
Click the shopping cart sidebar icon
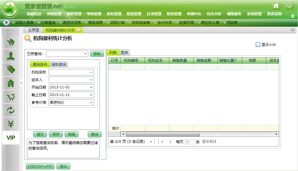[11, 43]
